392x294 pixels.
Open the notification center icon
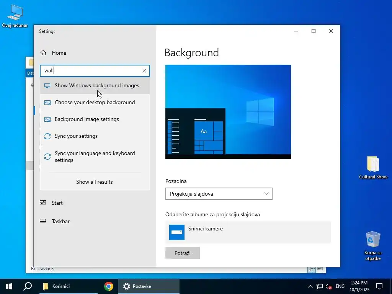coord(379,286)
